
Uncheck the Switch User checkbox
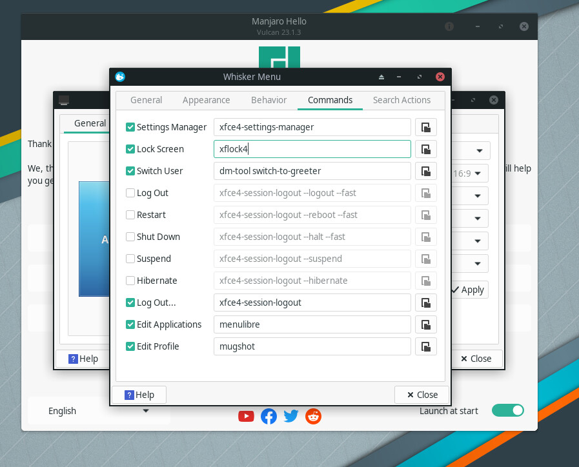130,171
